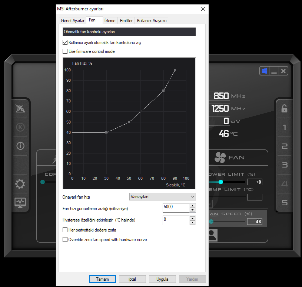This screenshot has width=302, height=287.
Task: Click the Windows startup logo icon
Action: pos(265,71)
